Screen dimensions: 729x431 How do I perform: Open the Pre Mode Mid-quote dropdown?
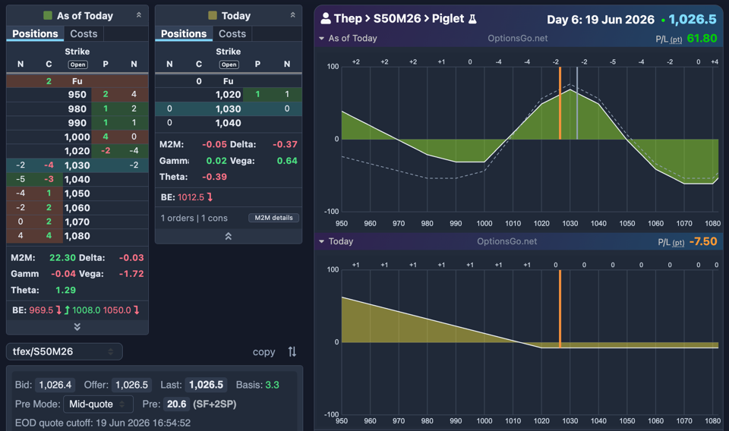98,404
